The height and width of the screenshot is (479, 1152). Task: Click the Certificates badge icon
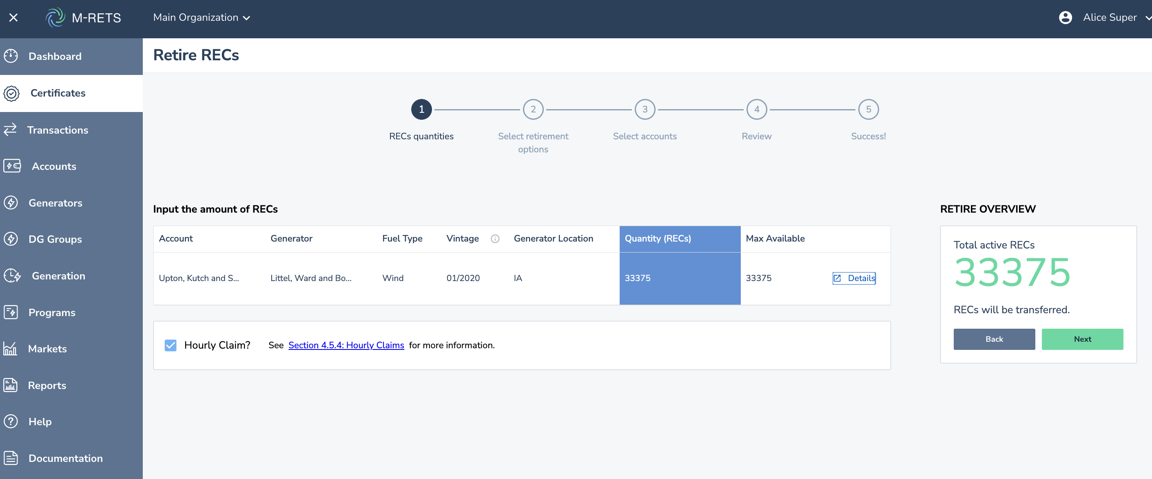pyautogui.click(x=12, y=93)
